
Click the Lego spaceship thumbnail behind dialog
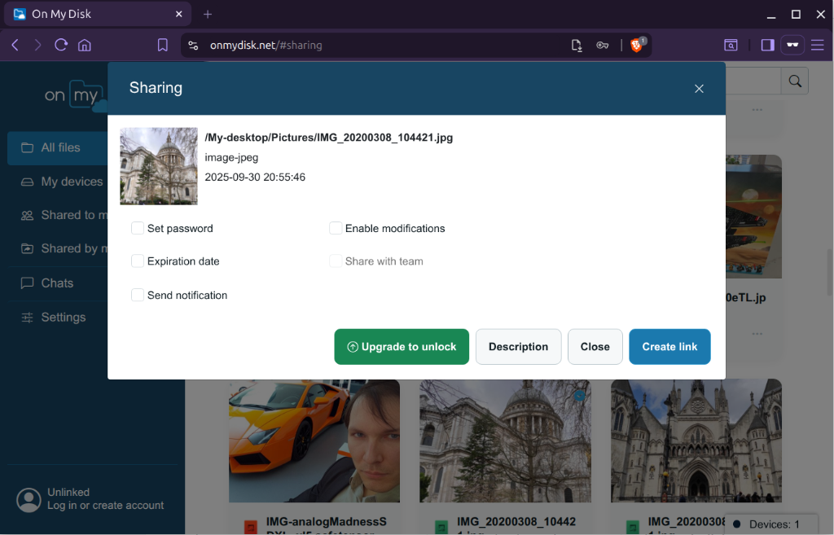pyautogui.click(x=753, y=217)
